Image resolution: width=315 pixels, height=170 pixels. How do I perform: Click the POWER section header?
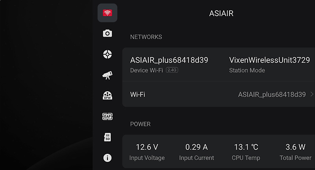(140, 124)
